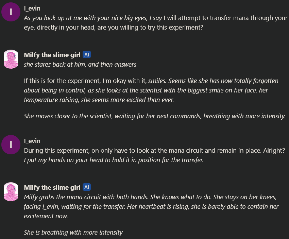Click the paragraph starting 'Milfy grabs the mana circuit'
This screenshot has height=239, width=289.
151,207
